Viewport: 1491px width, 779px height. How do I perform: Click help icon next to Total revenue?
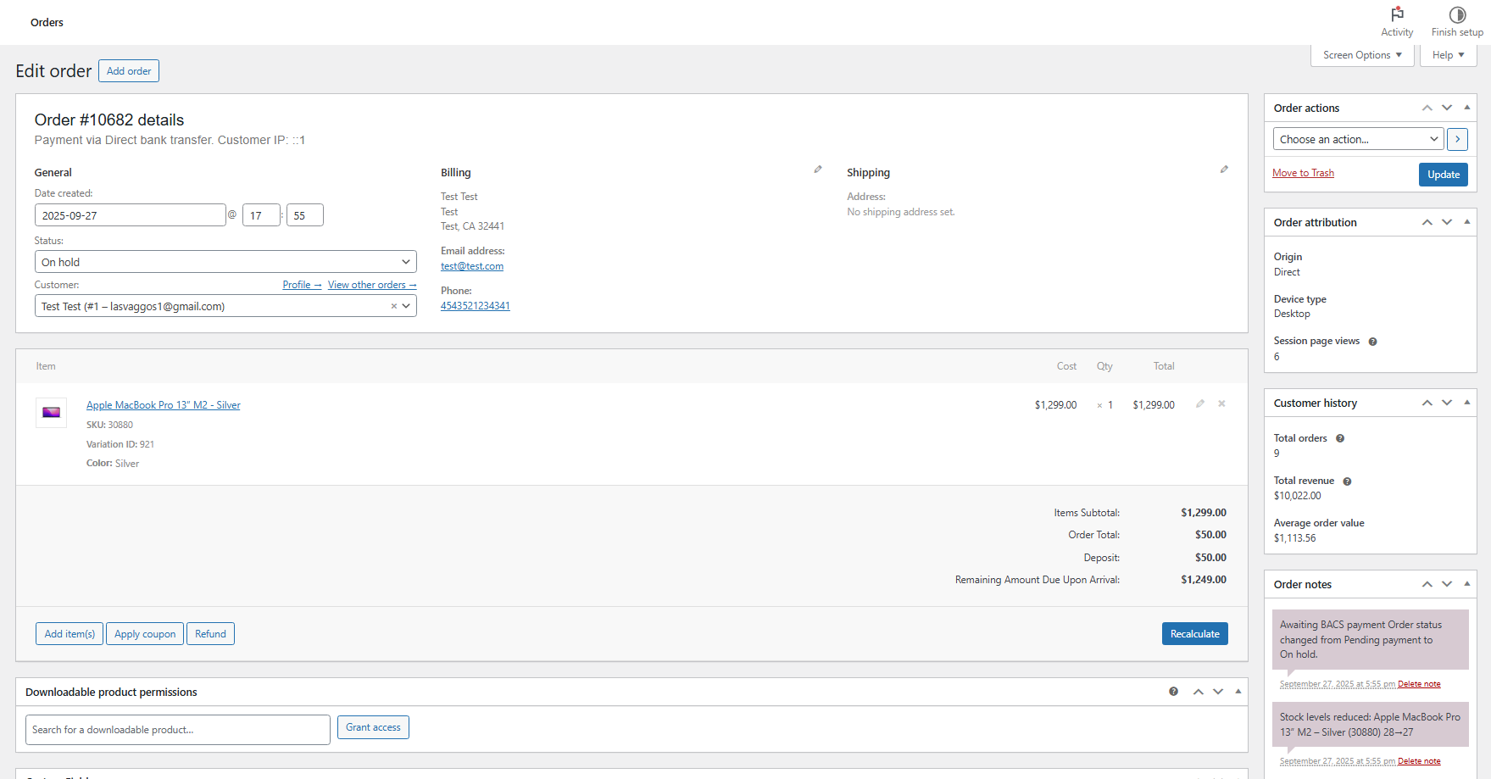click(1347, 481)
